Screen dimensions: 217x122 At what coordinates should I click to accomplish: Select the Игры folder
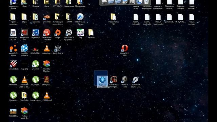[x=24, y=17]
